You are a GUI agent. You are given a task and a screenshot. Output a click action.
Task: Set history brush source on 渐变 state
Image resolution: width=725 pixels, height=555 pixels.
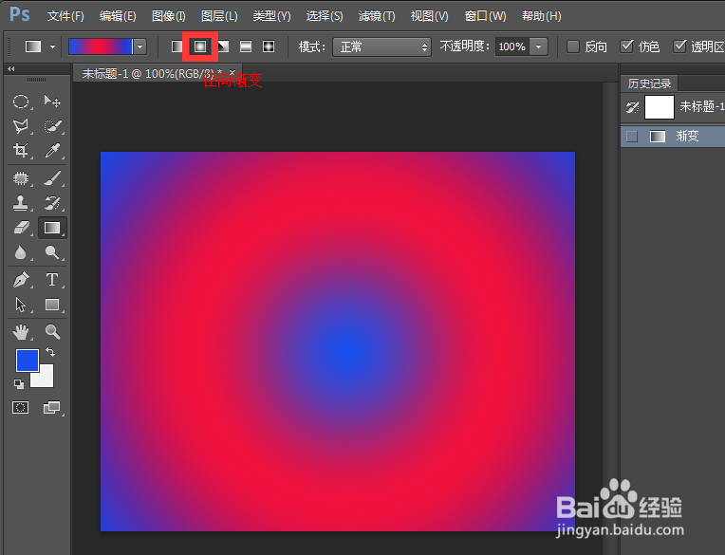(x=632, y=137)
